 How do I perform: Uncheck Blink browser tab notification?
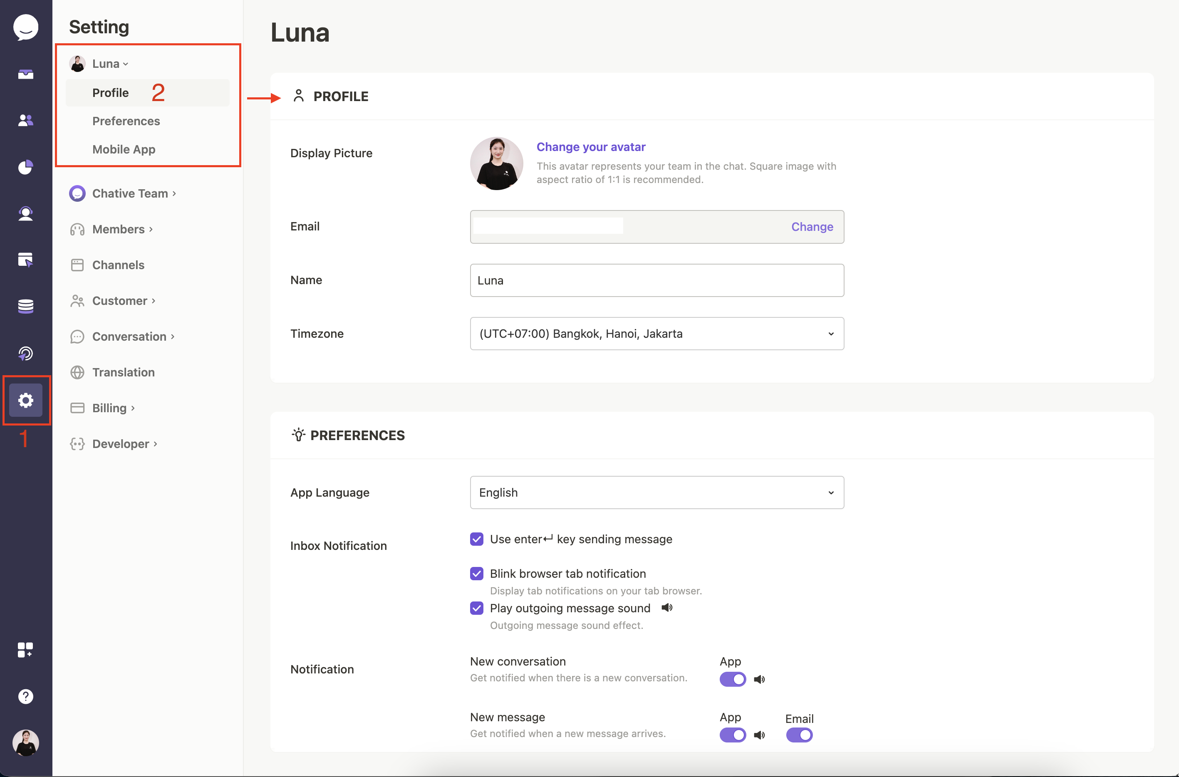477,573
